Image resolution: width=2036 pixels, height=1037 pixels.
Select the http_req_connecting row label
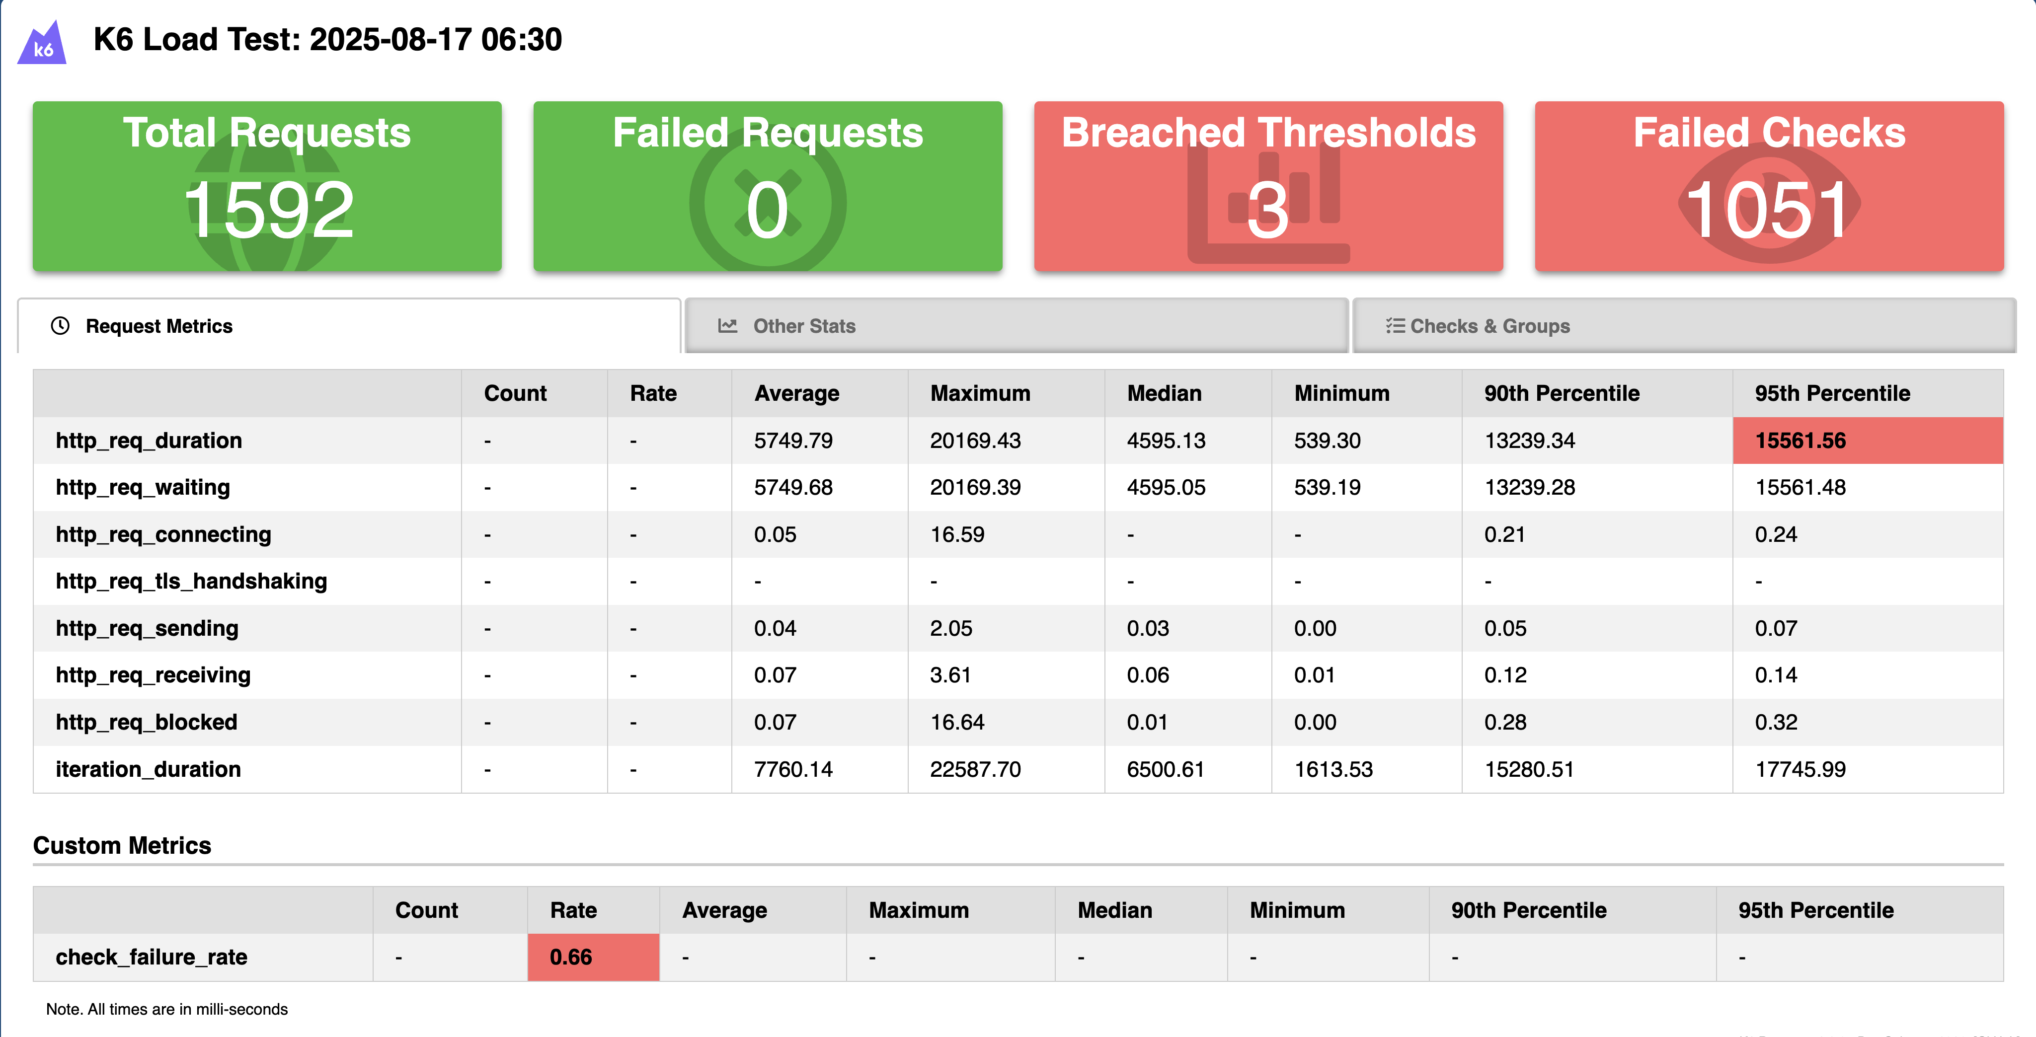pos(163,535)
